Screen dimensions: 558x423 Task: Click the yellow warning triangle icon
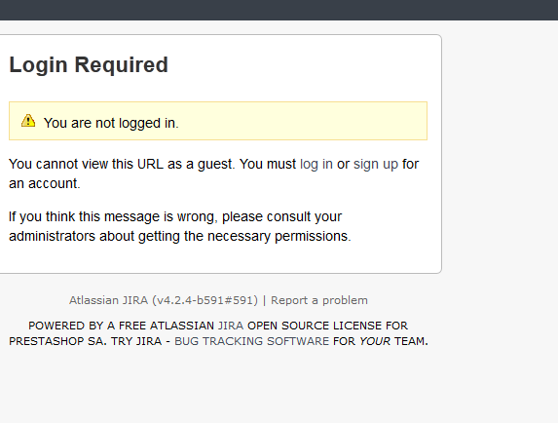(x=28, y=121)
